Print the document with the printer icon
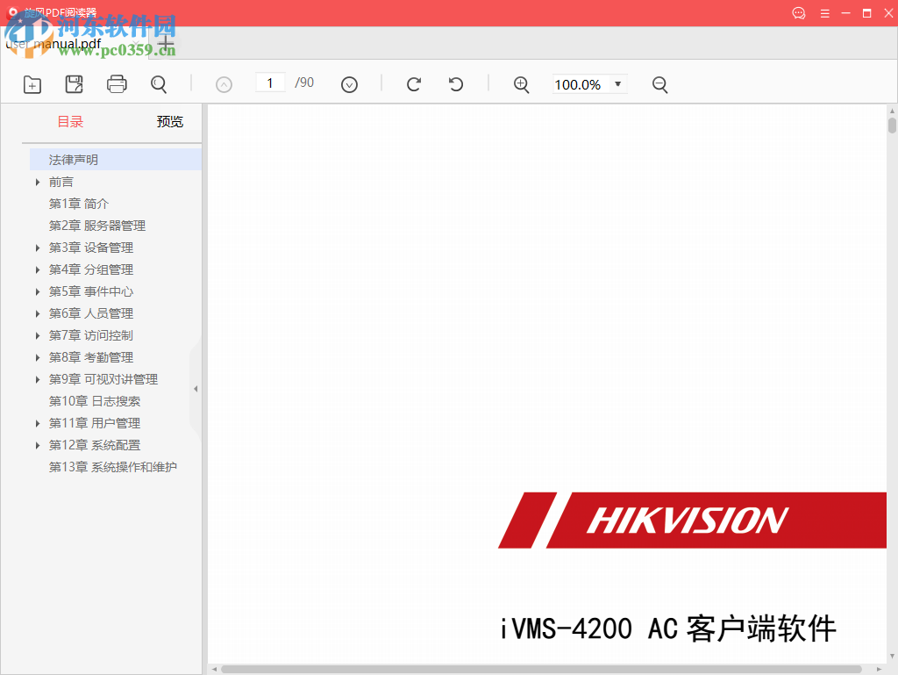This screenshot has width=898, height=675. 117,84
